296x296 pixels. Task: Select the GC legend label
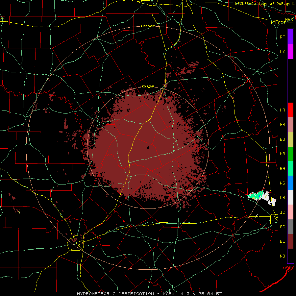(282, 227)
